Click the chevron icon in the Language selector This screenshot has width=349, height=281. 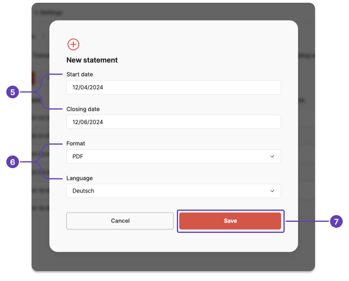point(272,191)
